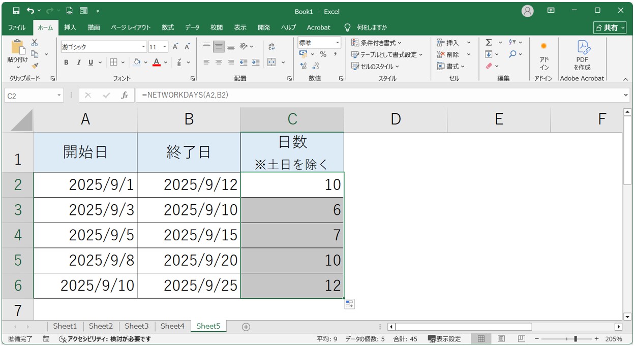Image resolution: width=635 pixels, height=346 pixels.
Task: Expand the formula bar with the chevron
Action: click(x=626, y=95)
